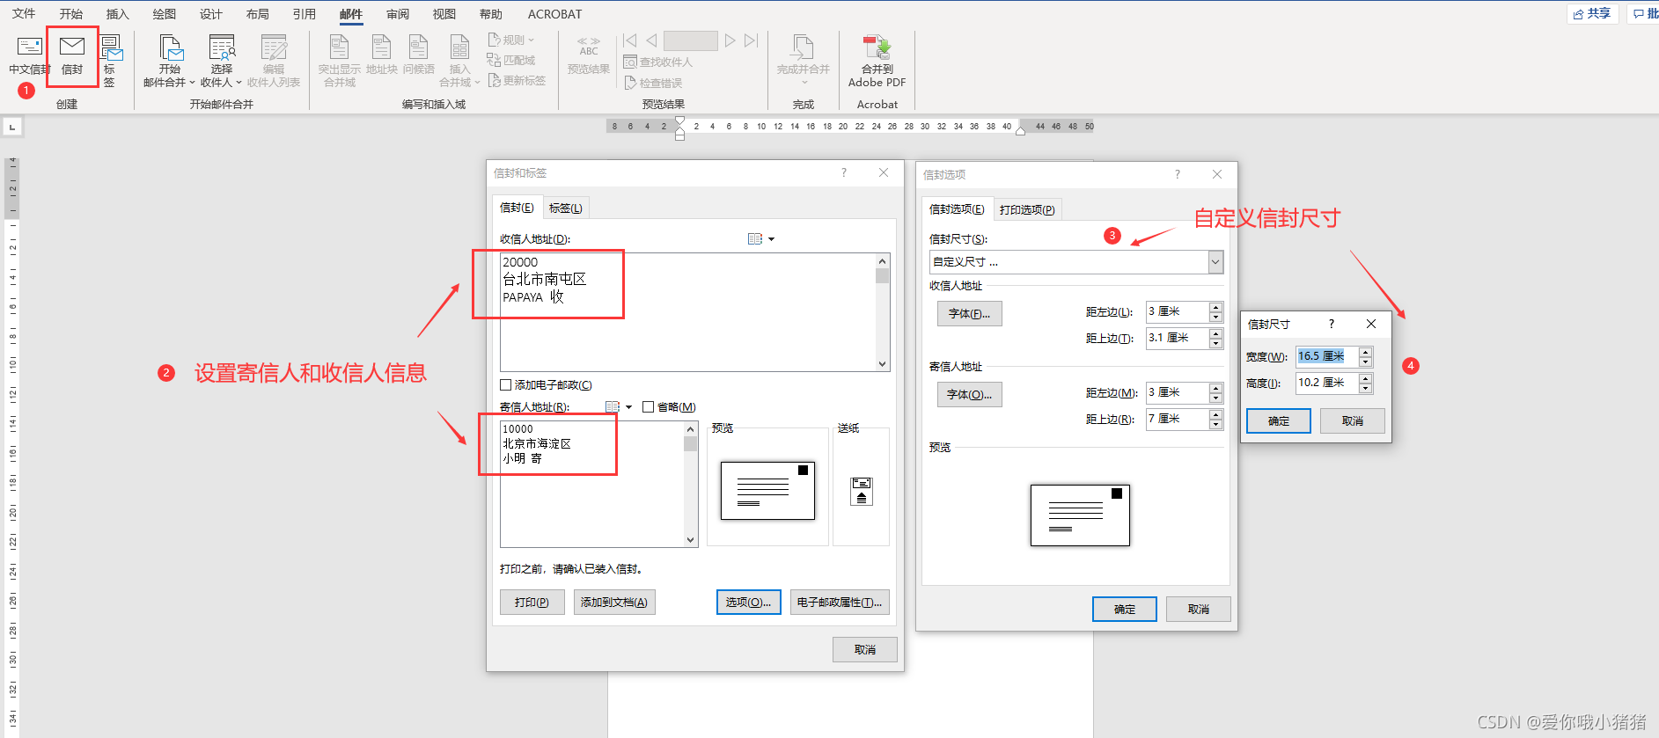Open Envelope size (信封尺寸) combo box

coord(1076,262)
